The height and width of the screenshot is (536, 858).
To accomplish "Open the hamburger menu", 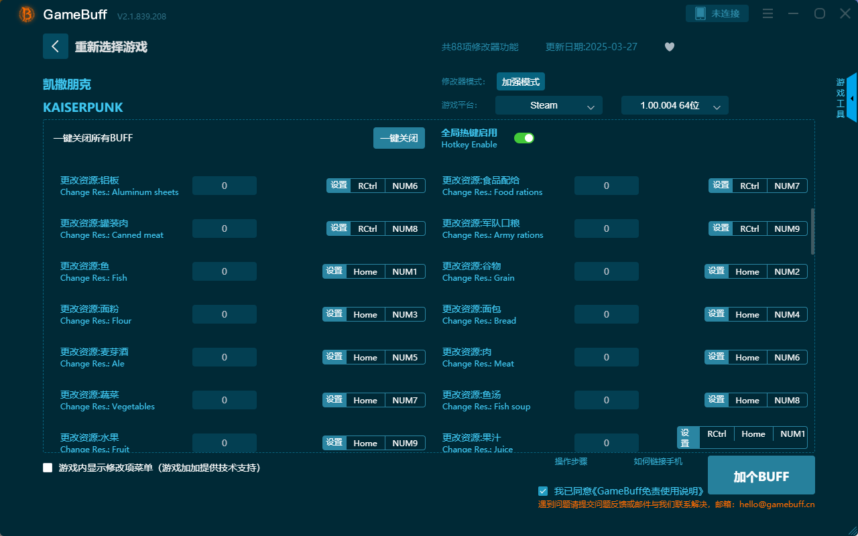I will click(x=768, y=13).
